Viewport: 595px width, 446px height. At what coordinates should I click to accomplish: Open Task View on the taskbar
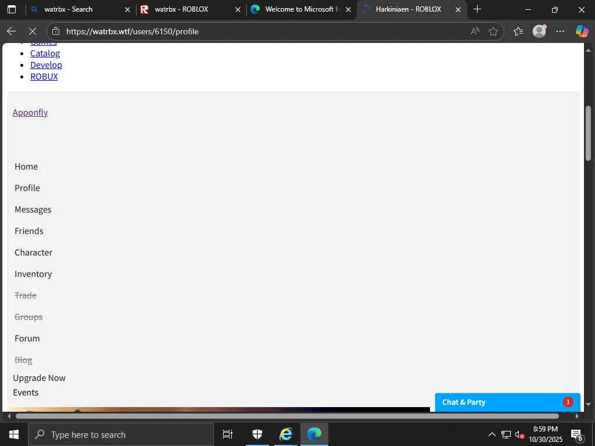click(228, 434)
